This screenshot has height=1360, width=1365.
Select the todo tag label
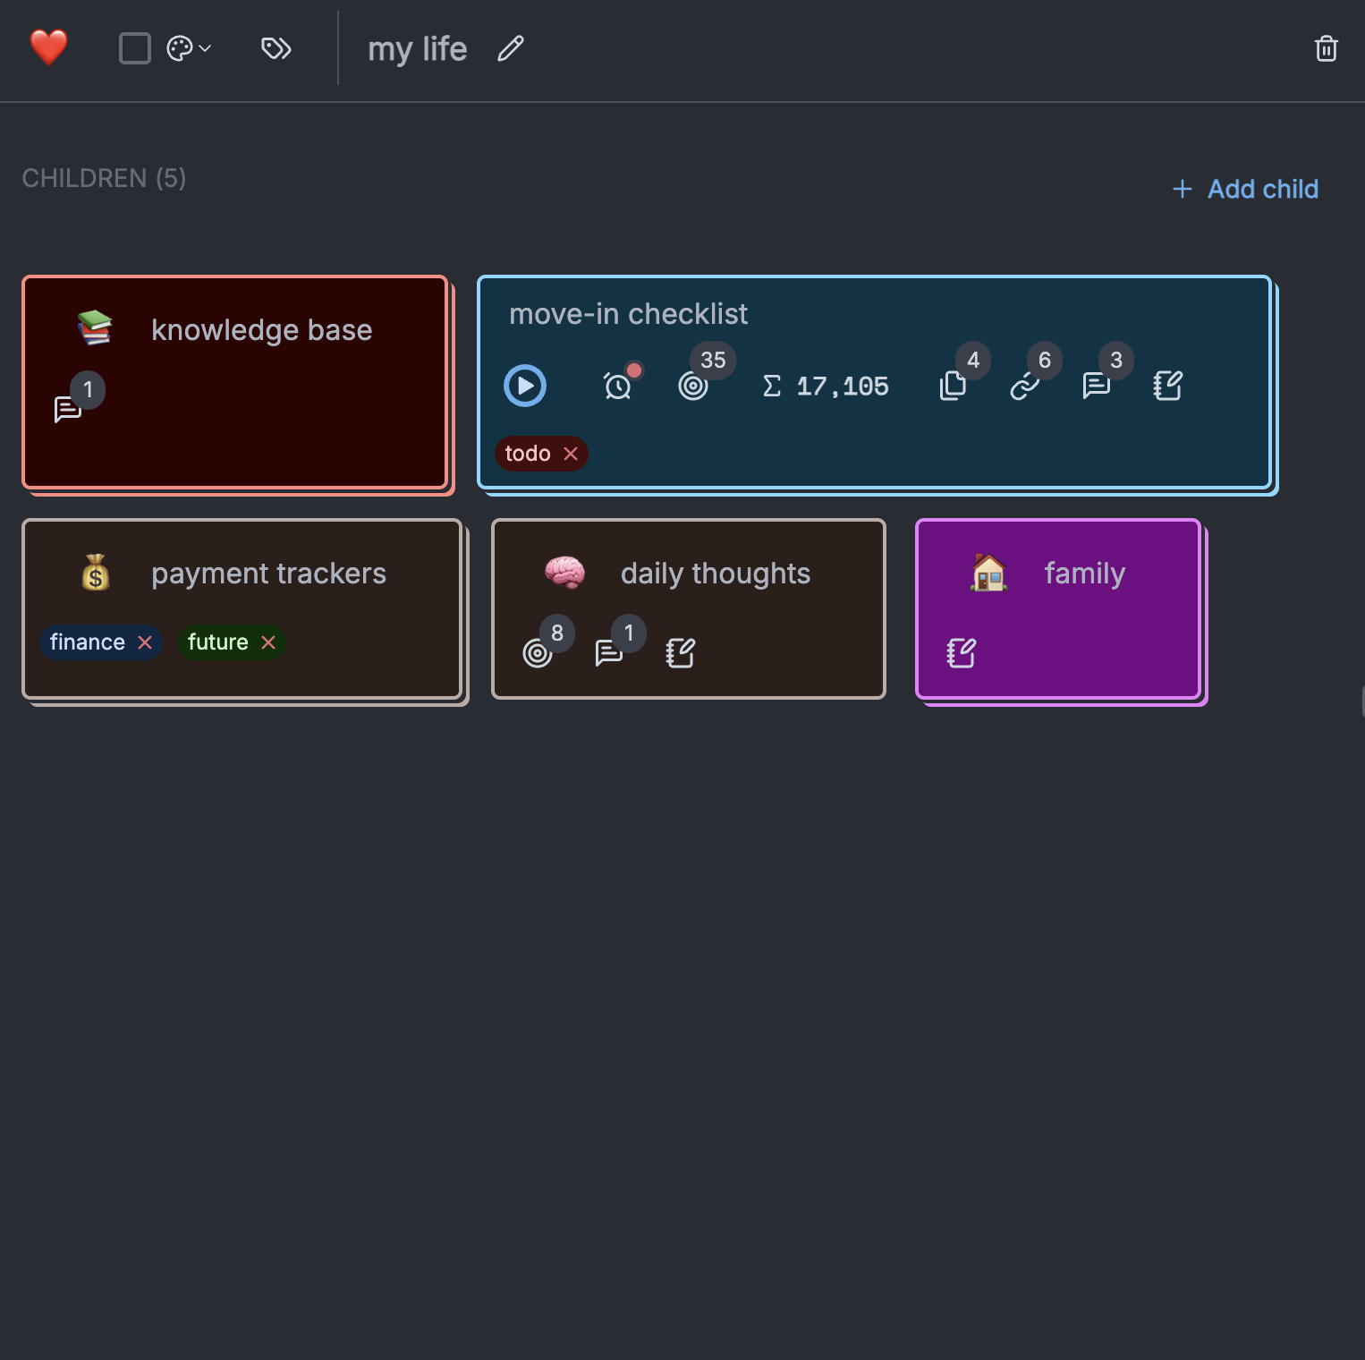click(528, 454)
